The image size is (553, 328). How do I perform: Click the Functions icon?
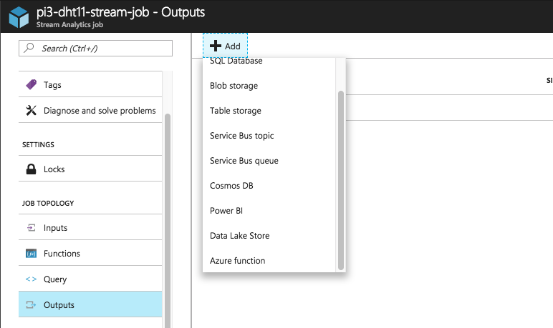tap(31, 254)
